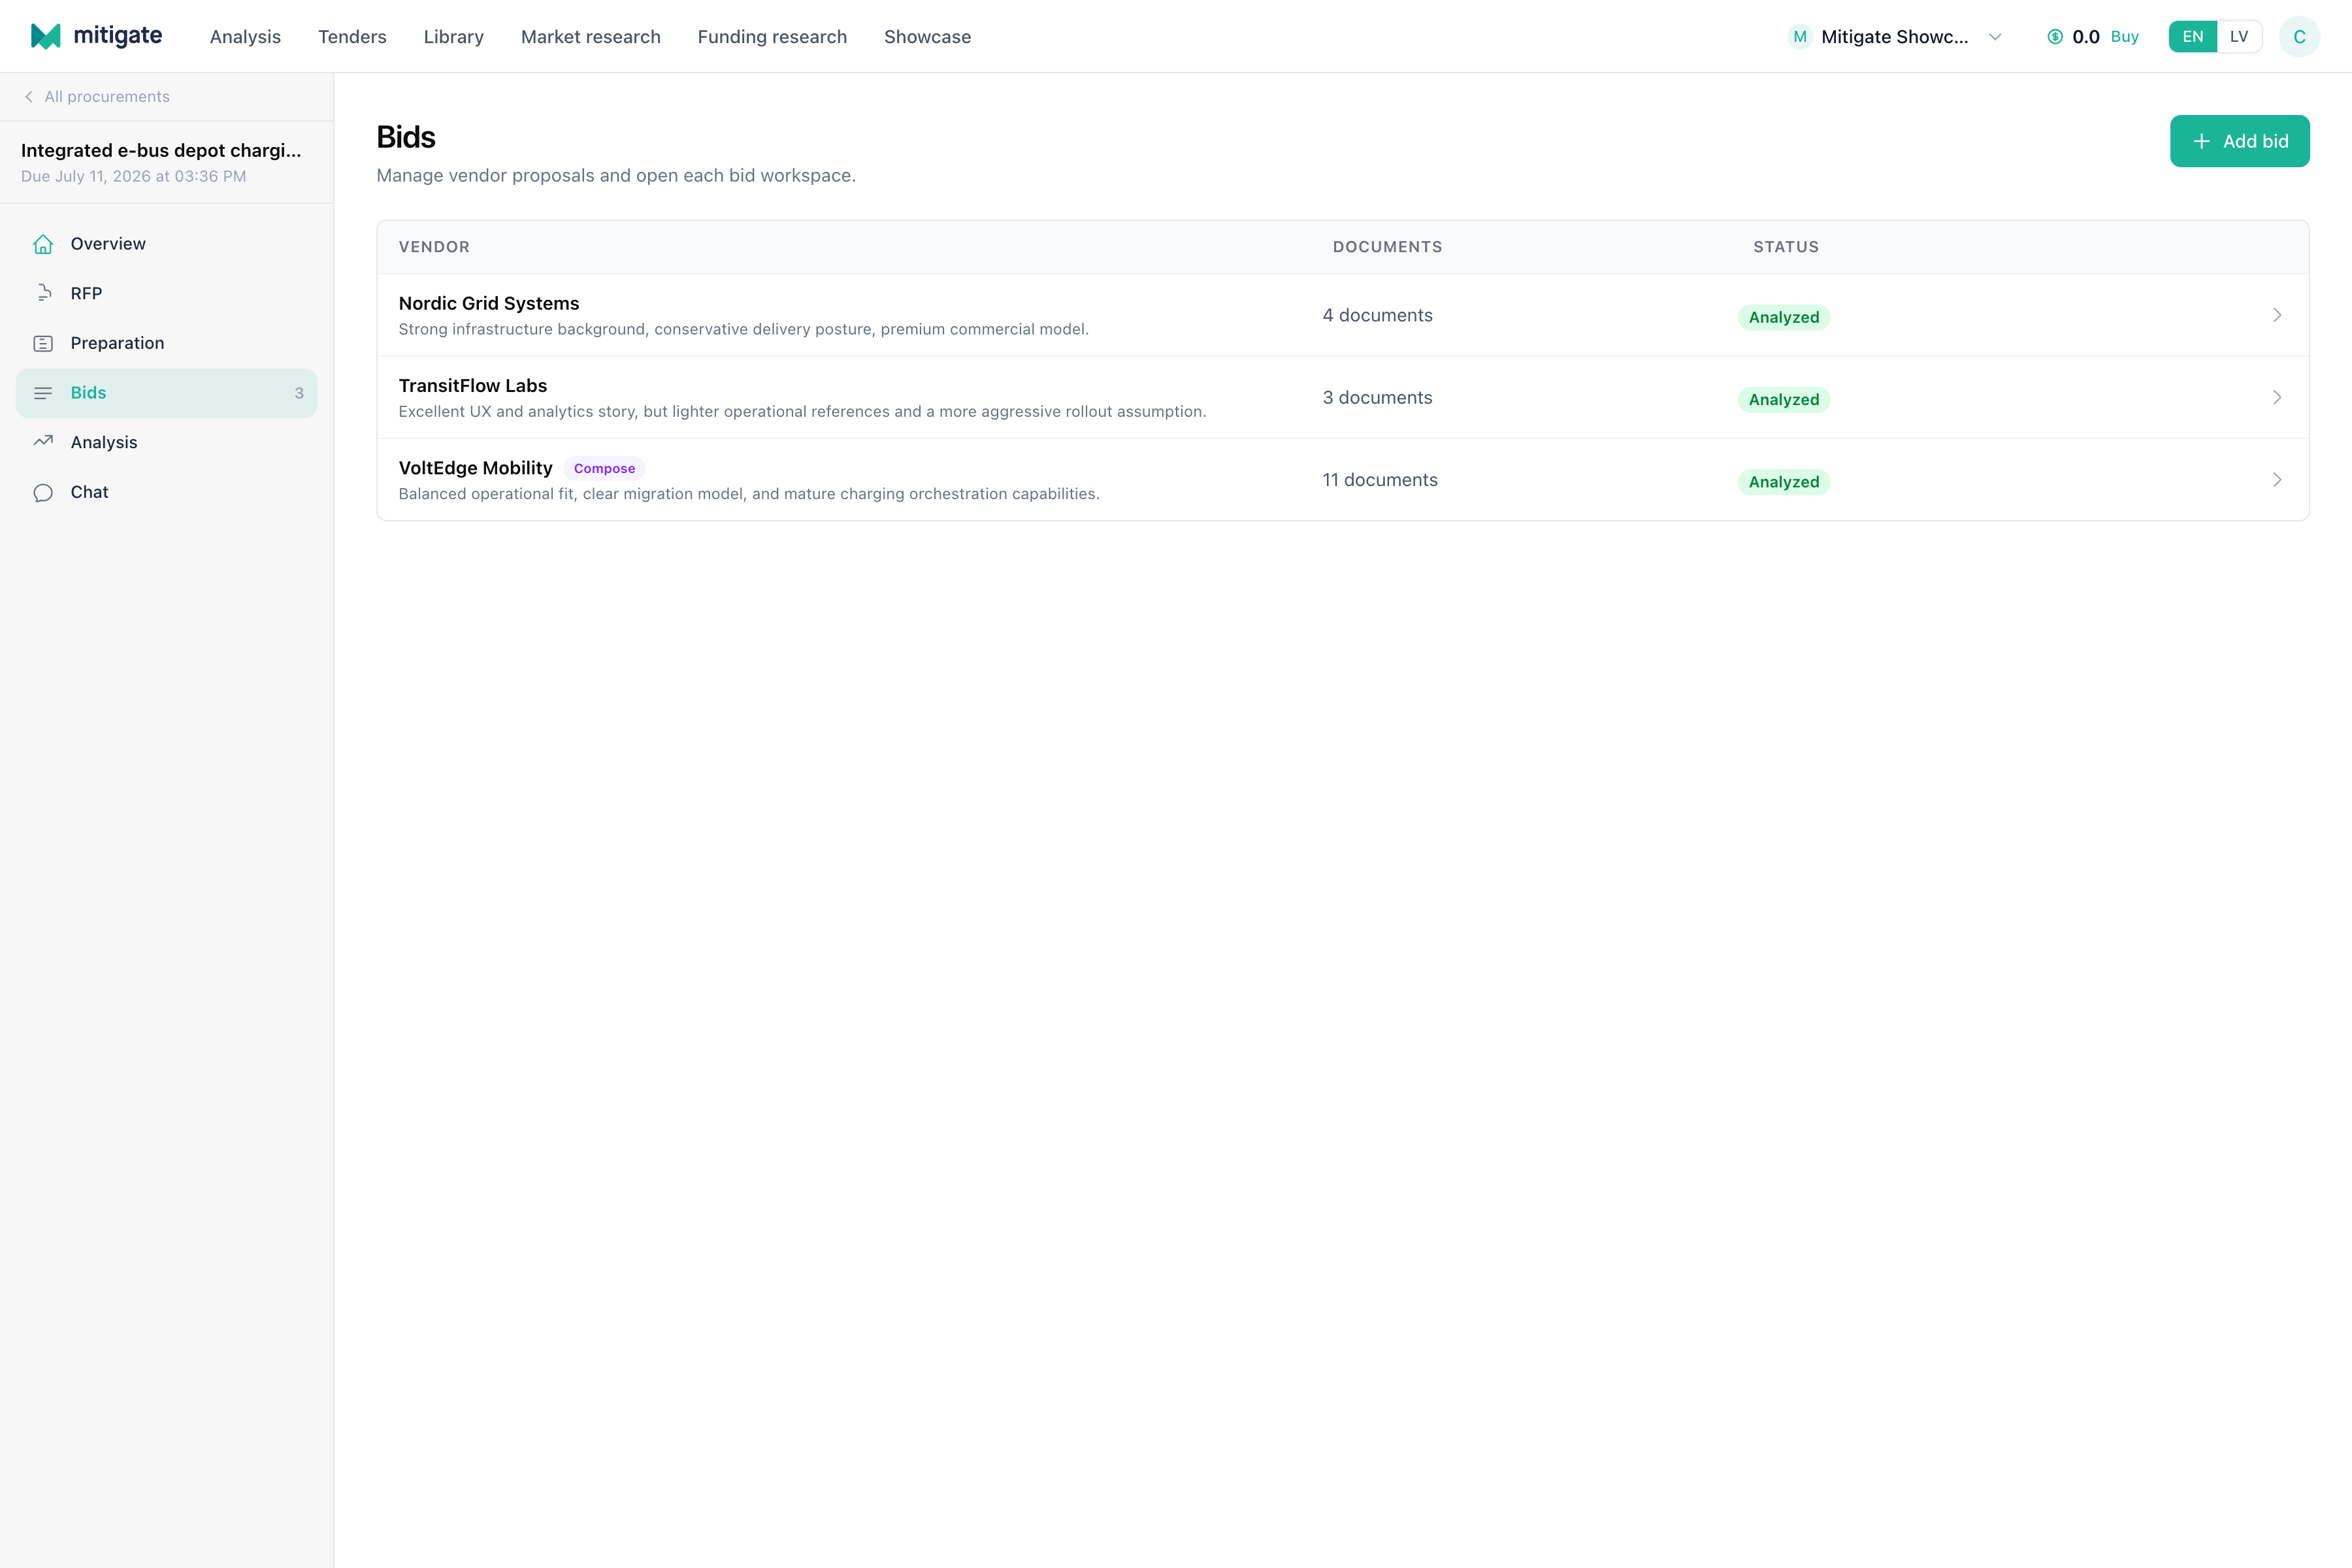Click Analyzed status for TransitFlow Labs
Viewport: 2352px width, 1568px height.
point(1783,400)
